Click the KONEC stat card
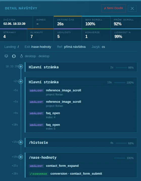Image resolution: width=141 pixels, height=181 pixels. point(43,22)
